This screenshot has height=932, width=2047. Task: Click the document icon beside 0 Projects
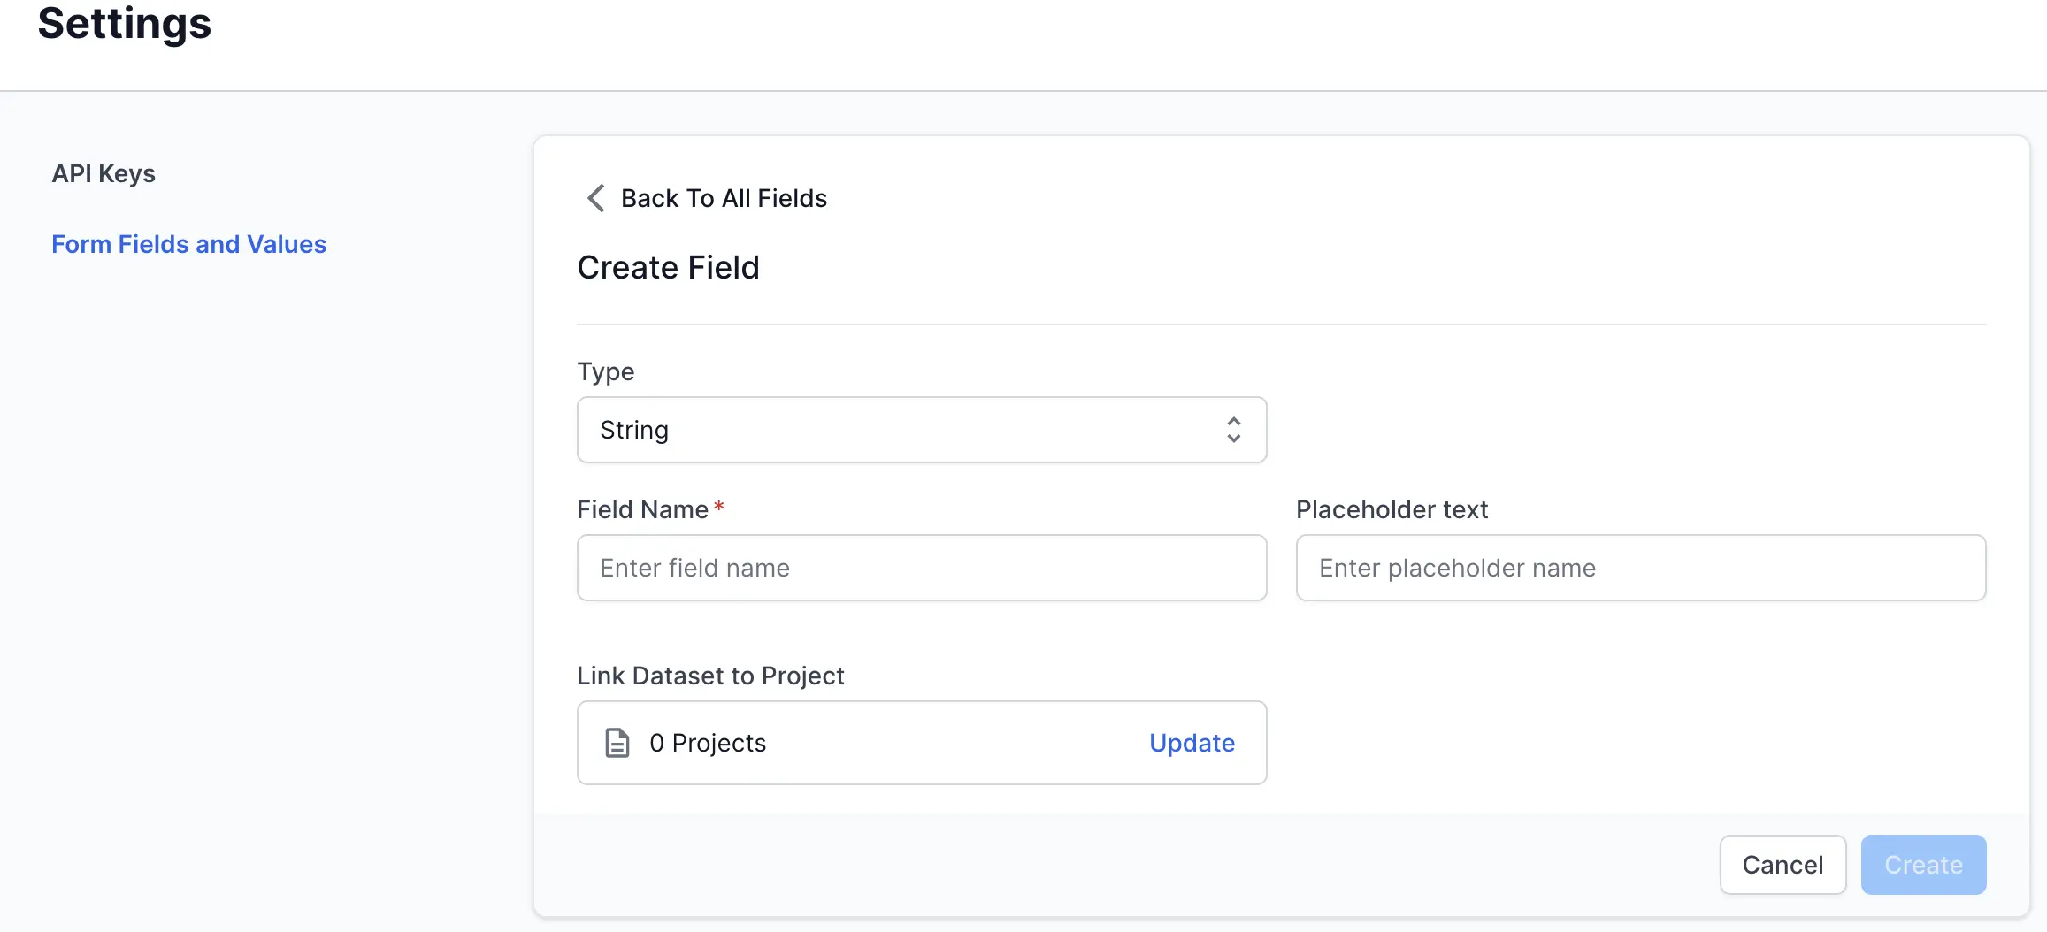pyautogui.click(x=617, y=743)
